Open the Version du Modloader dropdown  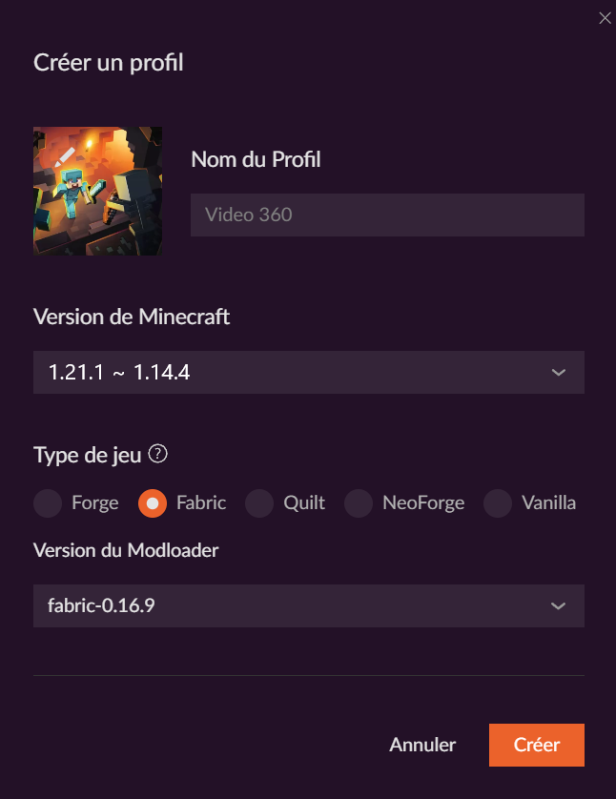[x=308, y=605]
